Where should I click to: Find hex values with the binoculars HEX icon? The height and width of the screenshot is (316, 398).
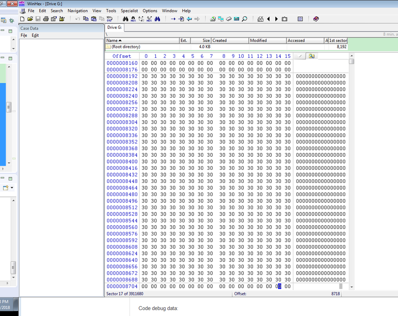click(133, 19)
